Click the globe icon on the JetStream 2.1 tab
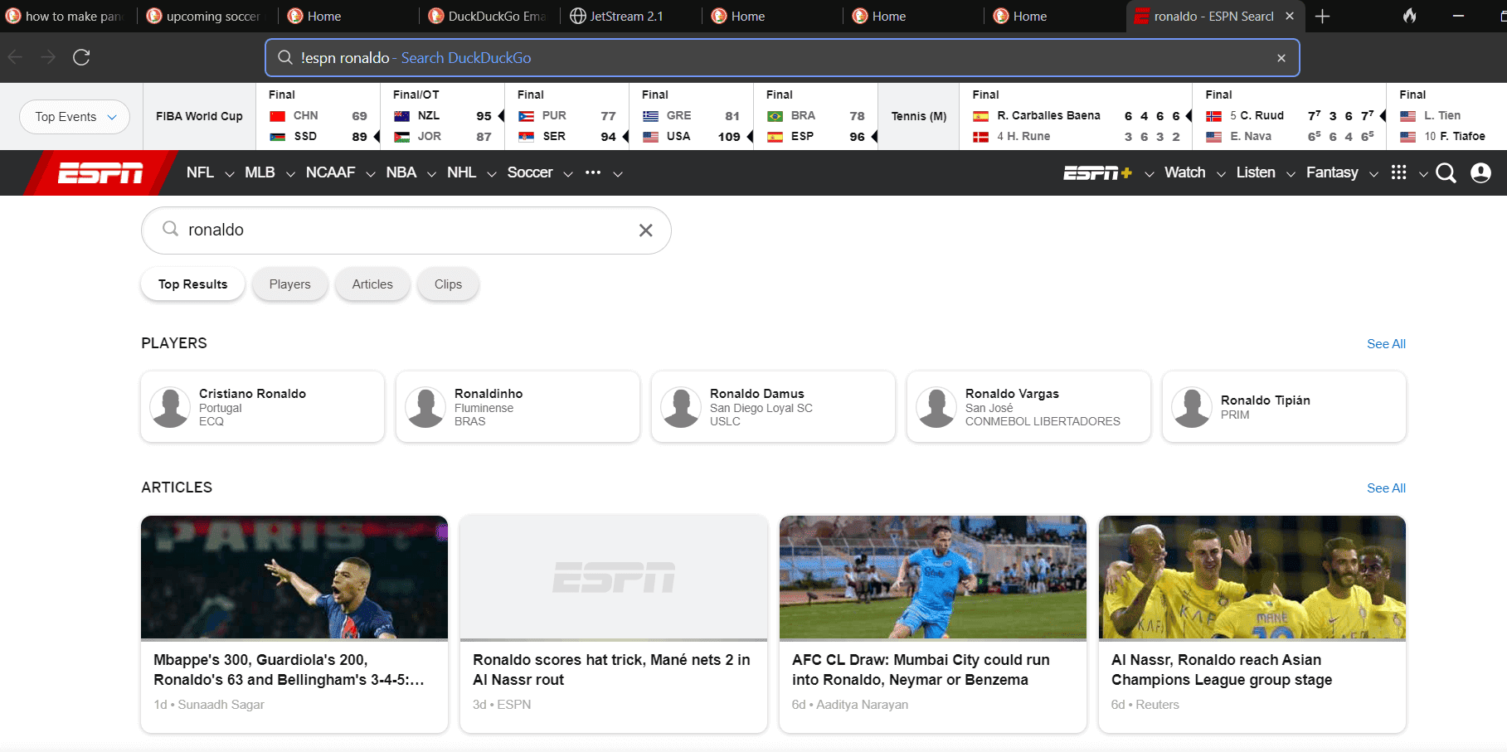The image size is (1507, 752). (578, 16)
